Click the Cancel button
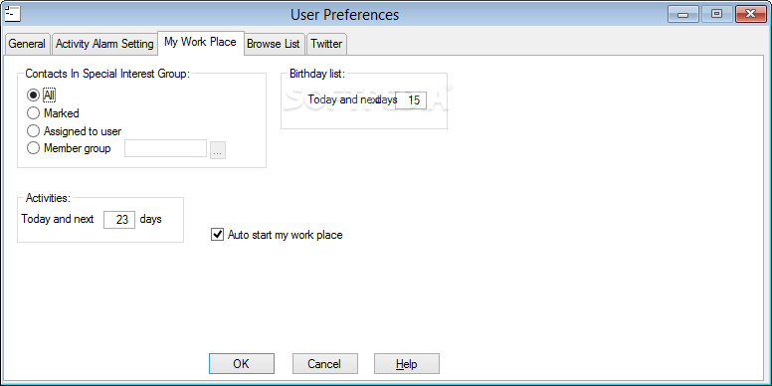Screen dimensions: 772x386 (x=325, y=364)
